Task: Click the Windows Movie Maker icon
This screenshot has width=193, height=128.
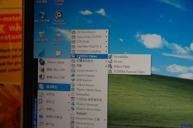Action: (x=73, y=108)
